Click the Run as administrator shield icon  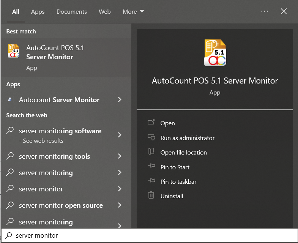point(151,137)
